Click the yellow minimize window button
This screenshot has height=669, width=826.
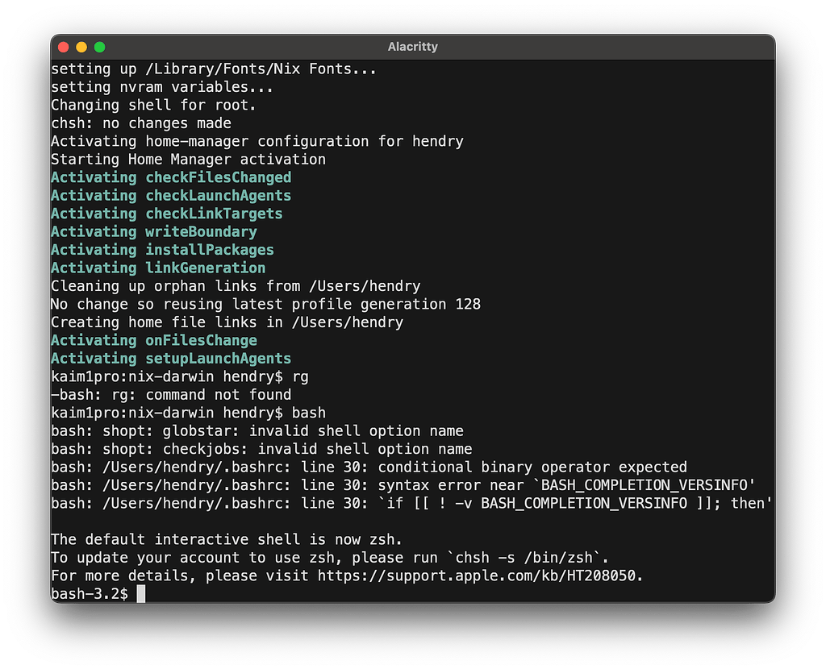(81, 47)
